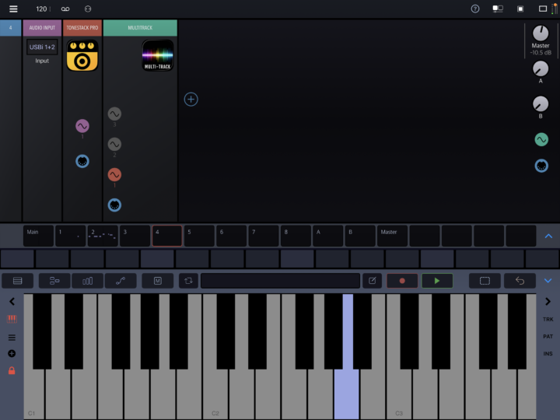Select the highlighted pattern slot 4

pyautogui.click(x=167, y=236)
